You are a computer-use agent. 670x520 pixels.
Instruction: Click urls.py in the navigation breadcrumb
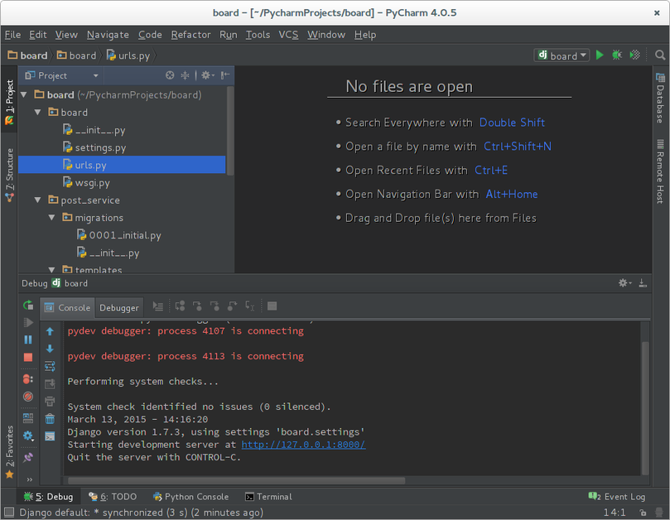128,55
